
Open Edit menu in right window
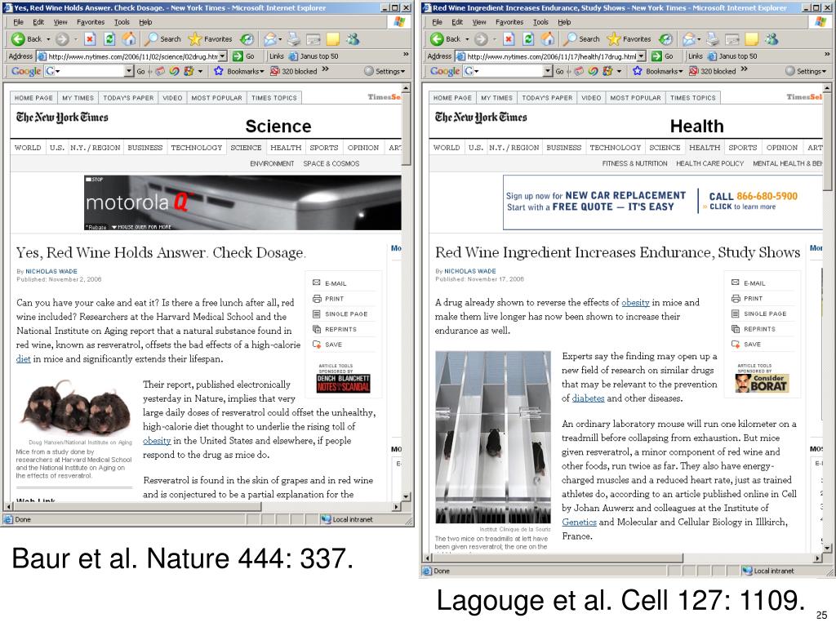[457, 22]
